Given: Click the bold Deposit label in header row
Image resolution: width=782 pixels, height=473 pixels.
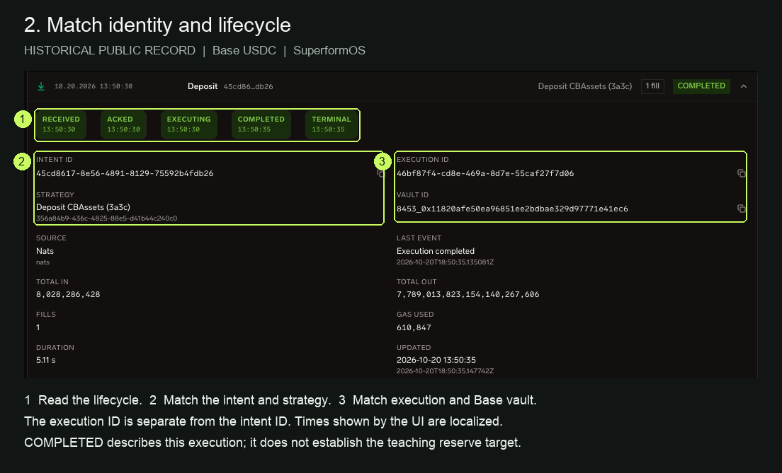Looking at the screenshot, I should coord(203,86).
